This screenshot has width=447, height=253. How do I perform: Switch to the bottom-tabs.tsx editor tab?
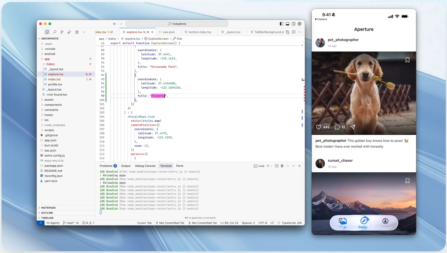200,32
